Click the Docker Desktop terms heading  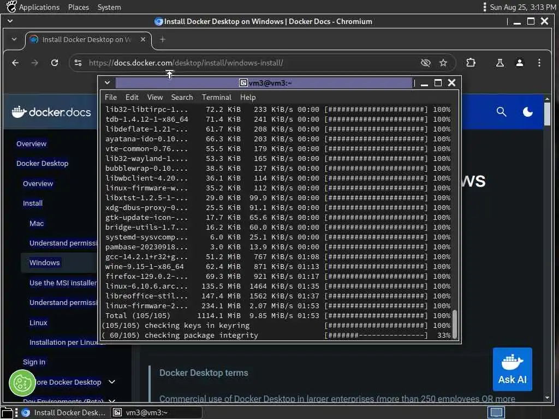point(204,373)
